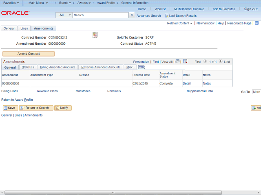This screenshot has width=261, height=195.
Task: Open Last Search Results icon link
Action: [x=181, y=15]
